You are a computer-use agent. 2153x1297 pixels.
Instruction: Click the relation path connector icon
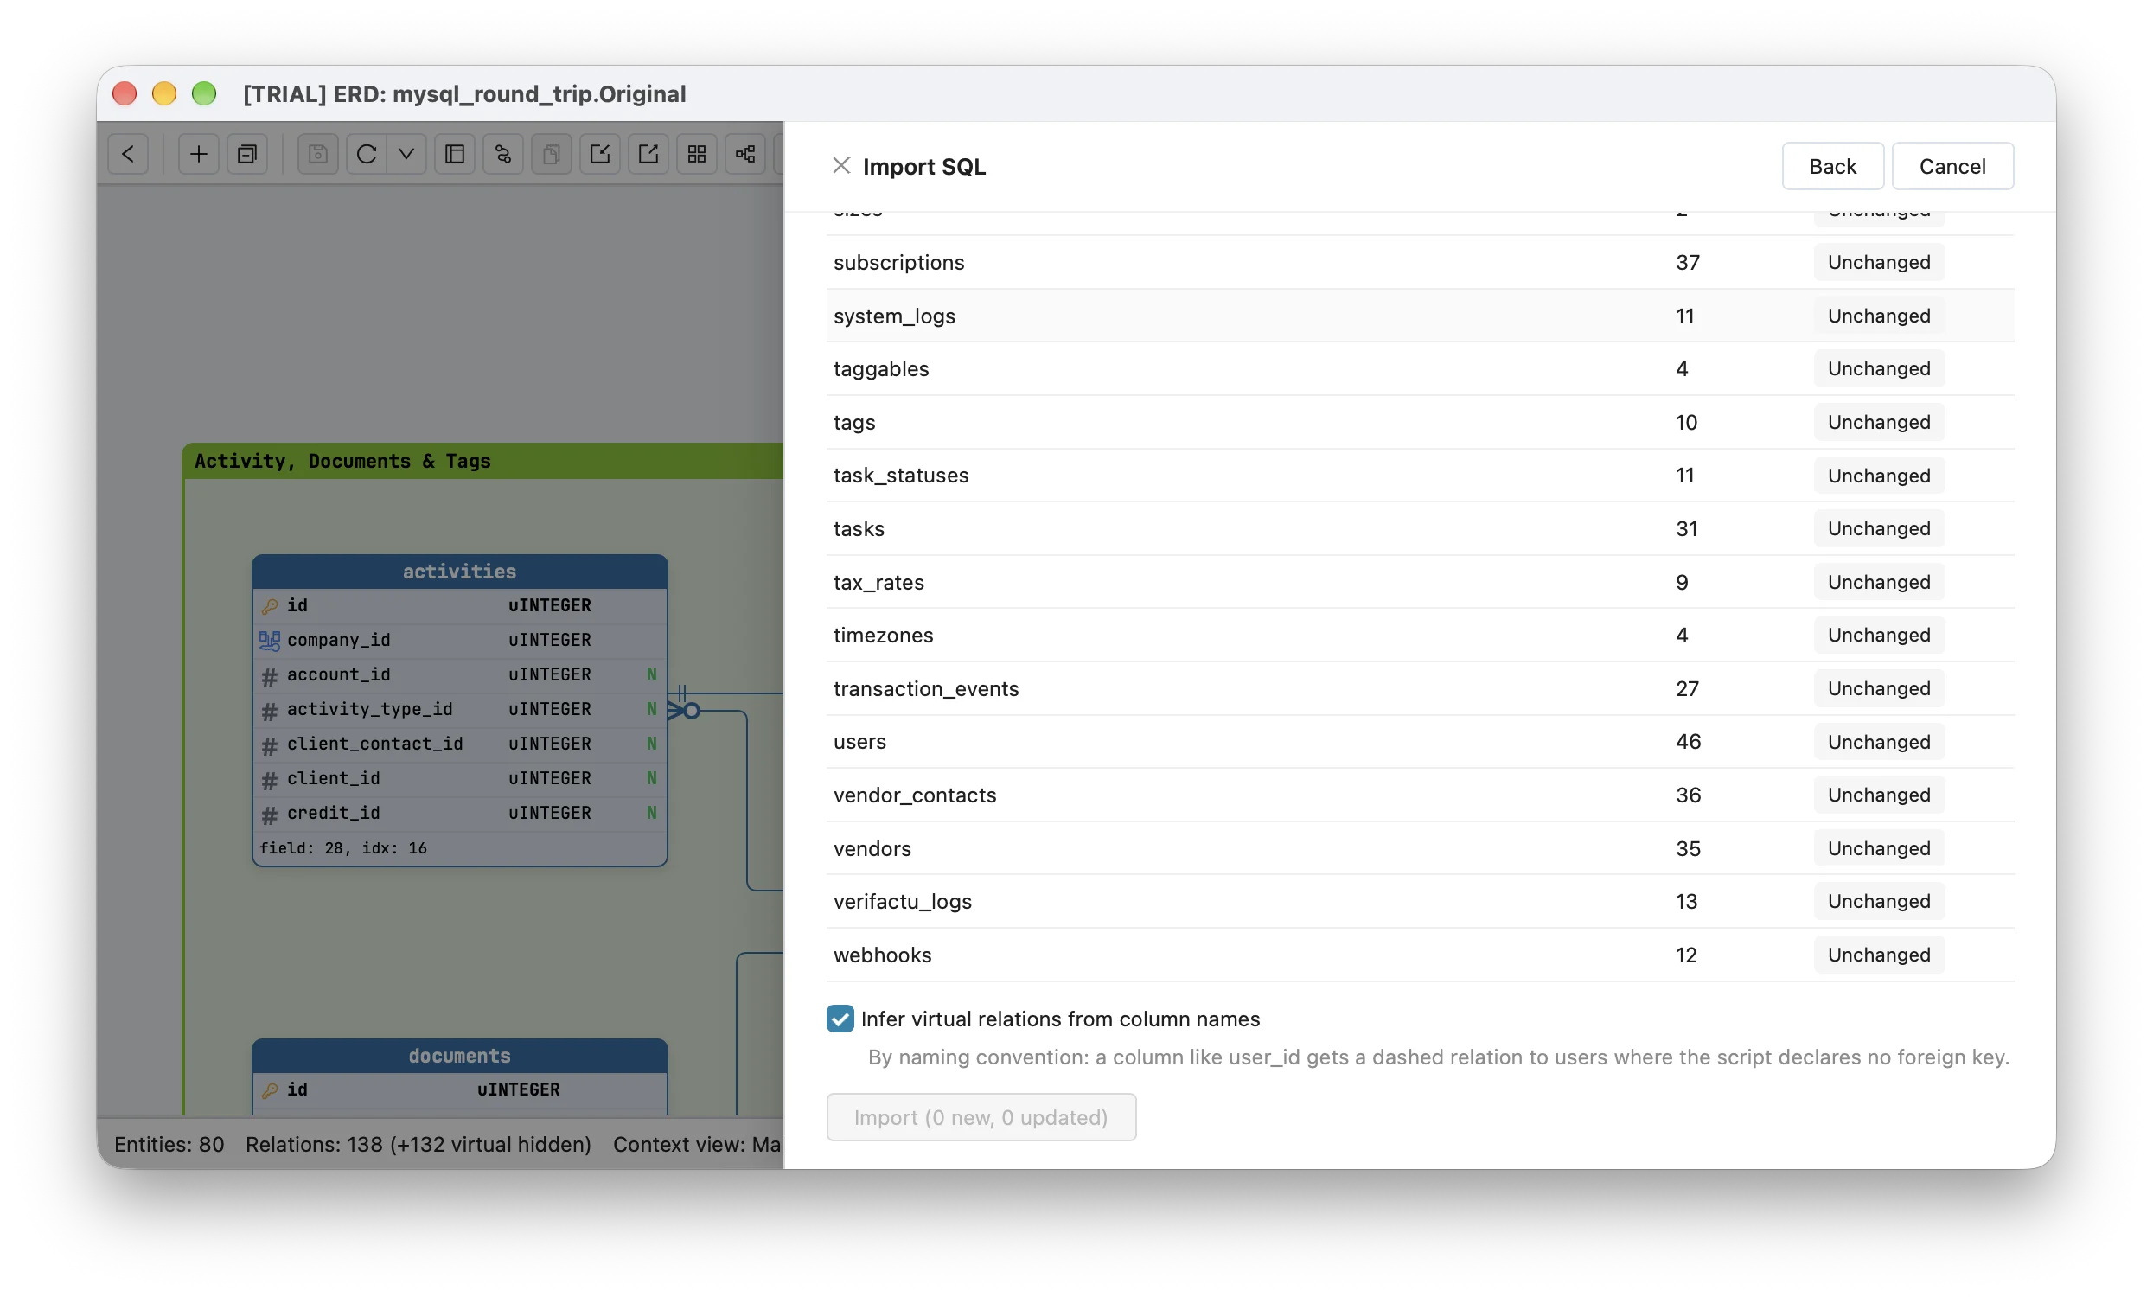[503, 154]
